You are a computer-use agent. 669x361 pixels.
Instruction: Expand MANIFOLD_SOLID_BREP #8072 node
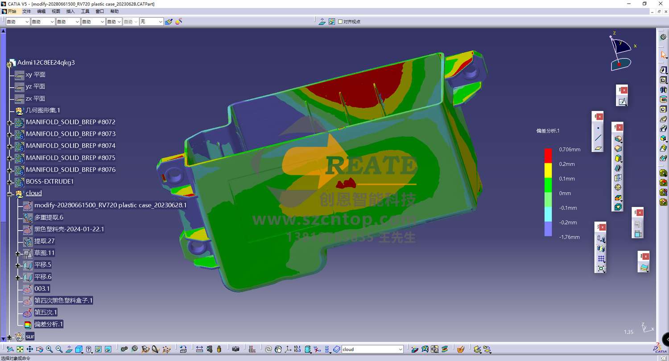coord(9,122)
